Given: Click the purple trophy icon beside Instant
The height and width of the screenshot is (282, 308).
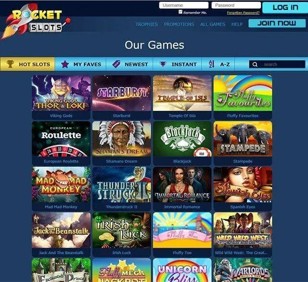Looking at the screenshot, I should click(x=163, y=64).
